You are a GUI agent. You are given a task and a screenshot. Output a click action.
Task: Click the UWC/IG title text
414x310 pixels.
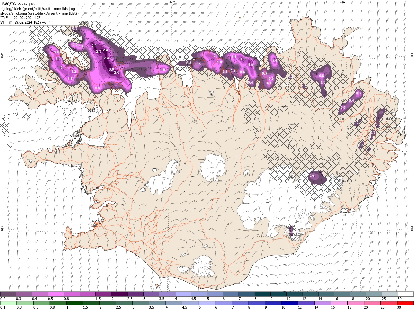click(8, 4)
